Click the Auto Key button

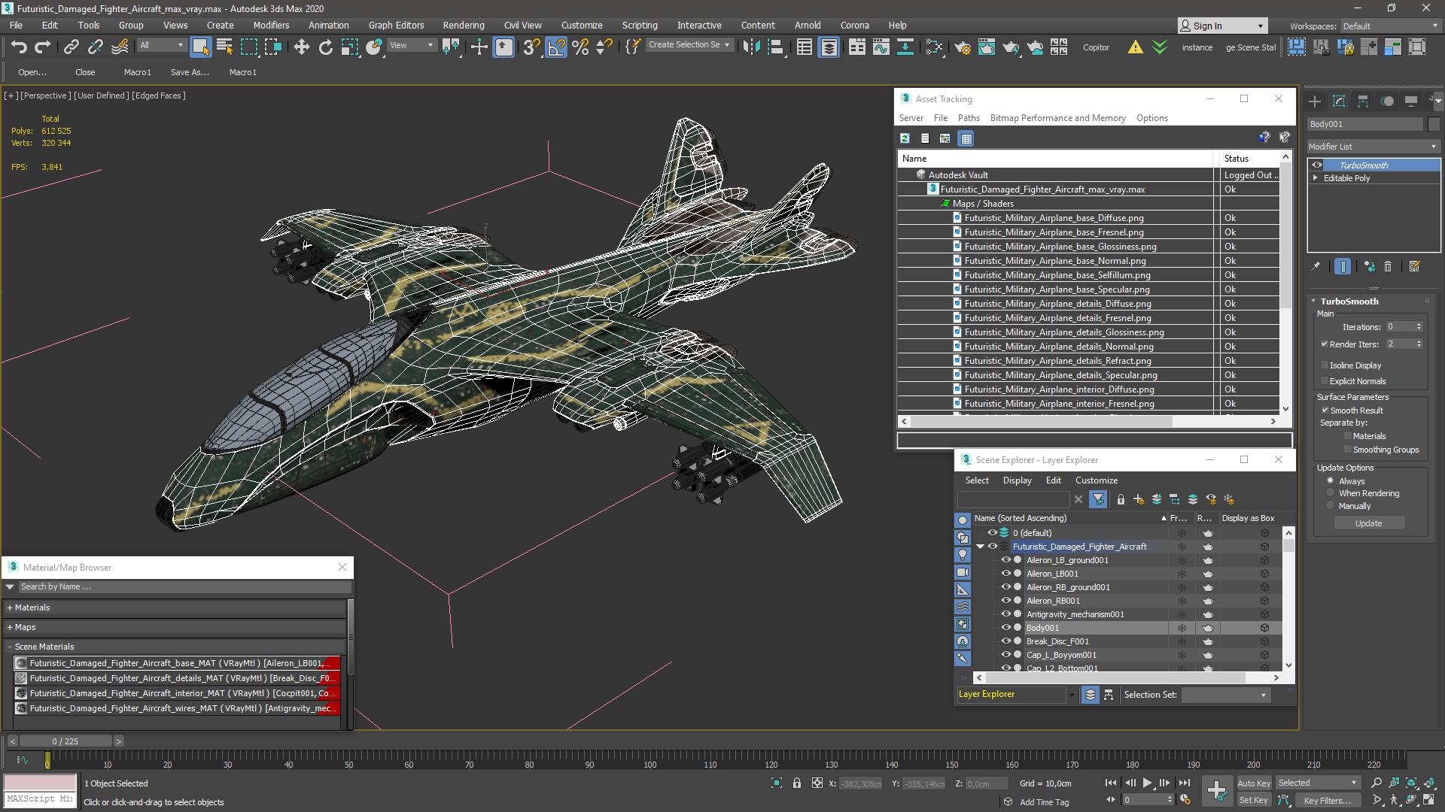point(1254,783)
